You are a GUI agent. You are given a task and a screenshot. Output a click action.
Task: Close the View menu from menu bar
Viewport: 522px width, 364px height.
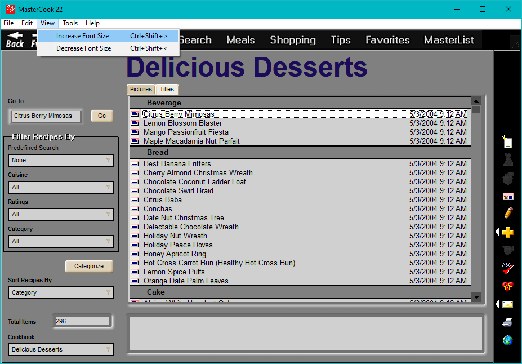(x=48, y=23)
